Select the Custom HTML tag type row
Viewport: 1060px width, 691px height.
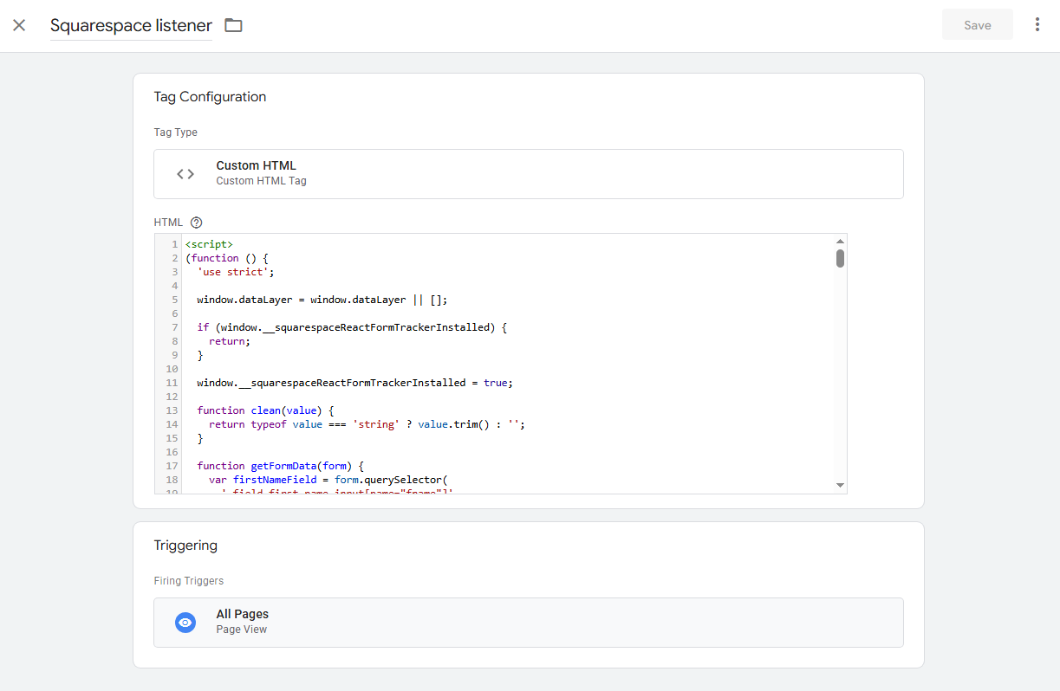pyautogui.click(x=529, y=174)
